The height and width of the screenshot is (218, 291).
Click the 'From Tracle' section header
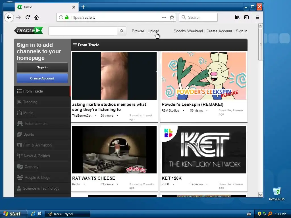pos(86,45)
